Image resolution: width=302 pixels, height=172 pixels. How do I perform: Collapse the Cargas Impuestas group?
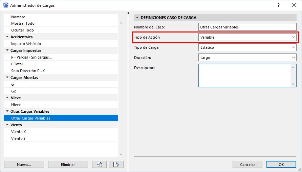[x=7, y=50]
